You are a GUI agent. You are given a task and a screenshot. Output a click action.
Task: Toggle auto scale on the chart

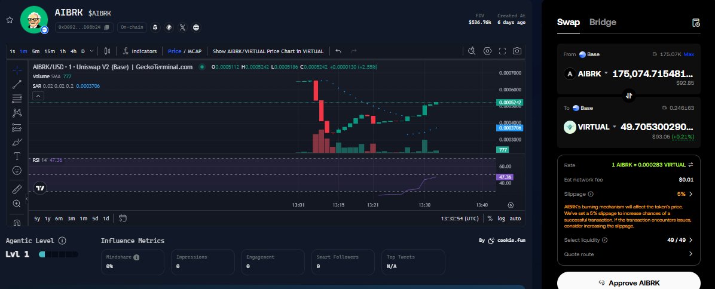(515, 219)
